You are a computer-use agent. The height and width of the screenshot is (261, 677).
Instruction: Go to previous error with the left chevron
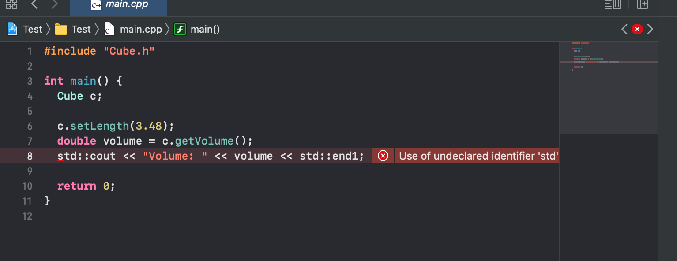pyautogui.click(x=624, y=29)
